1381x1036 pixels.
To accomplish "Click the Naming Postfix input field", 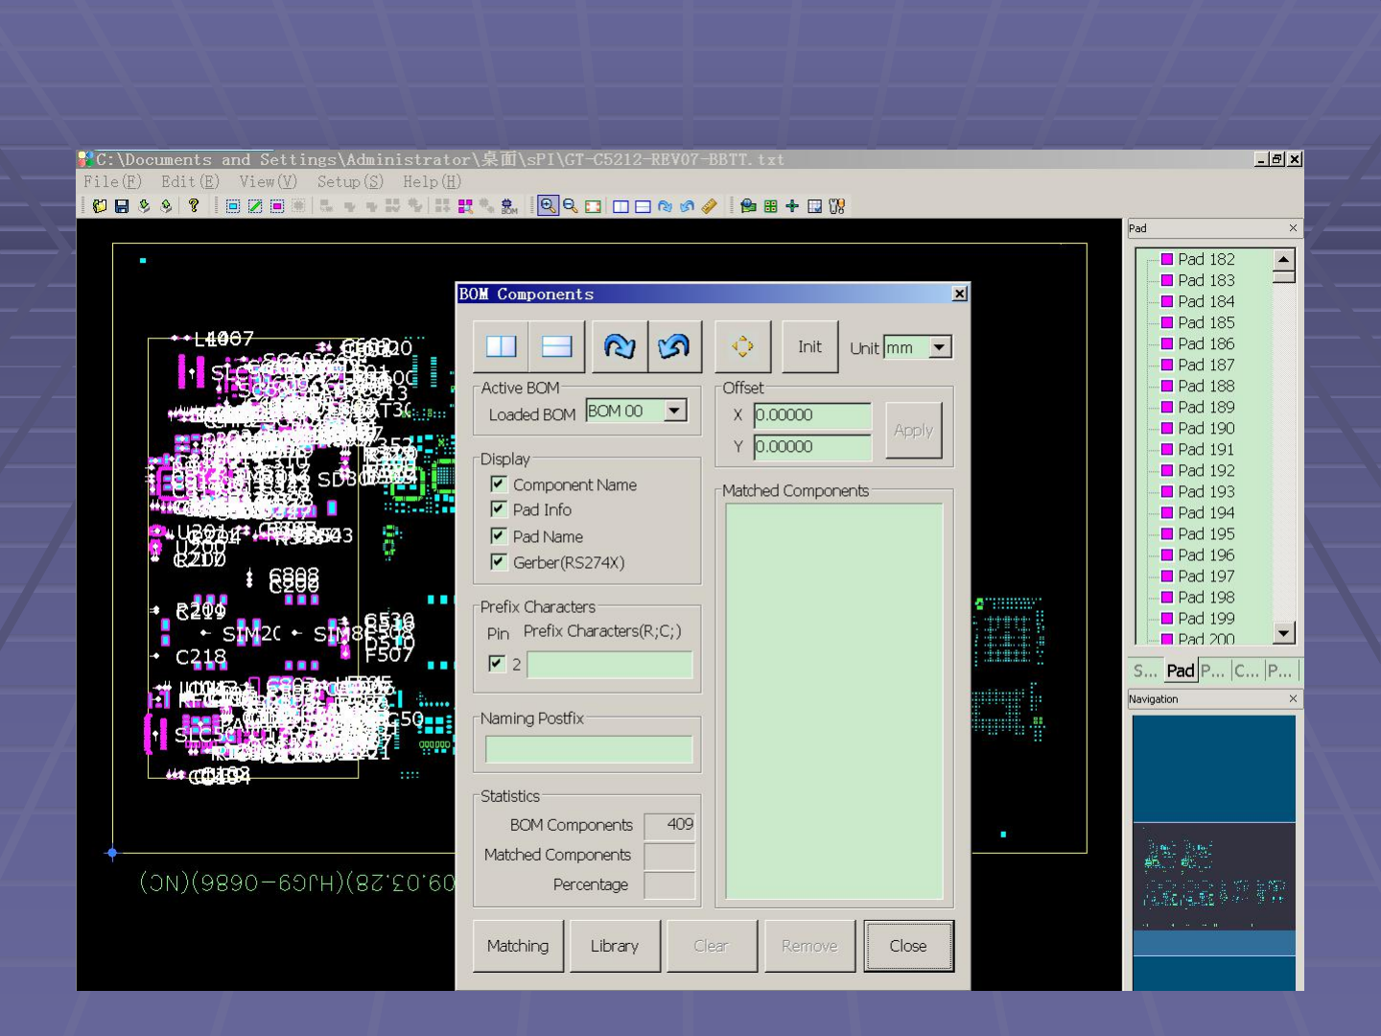I will pyautogui.click(x=589, y=749).
